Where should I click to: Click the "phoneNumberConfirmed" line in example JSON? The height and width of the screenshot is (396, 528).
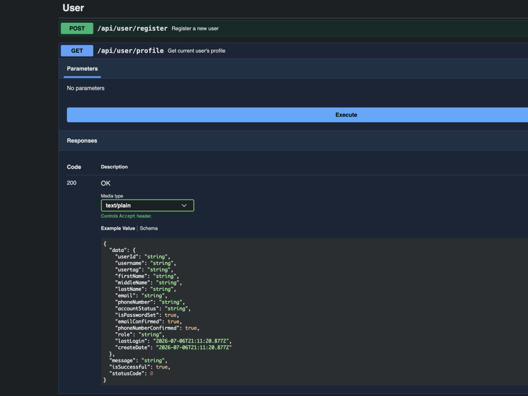[157, 328]
